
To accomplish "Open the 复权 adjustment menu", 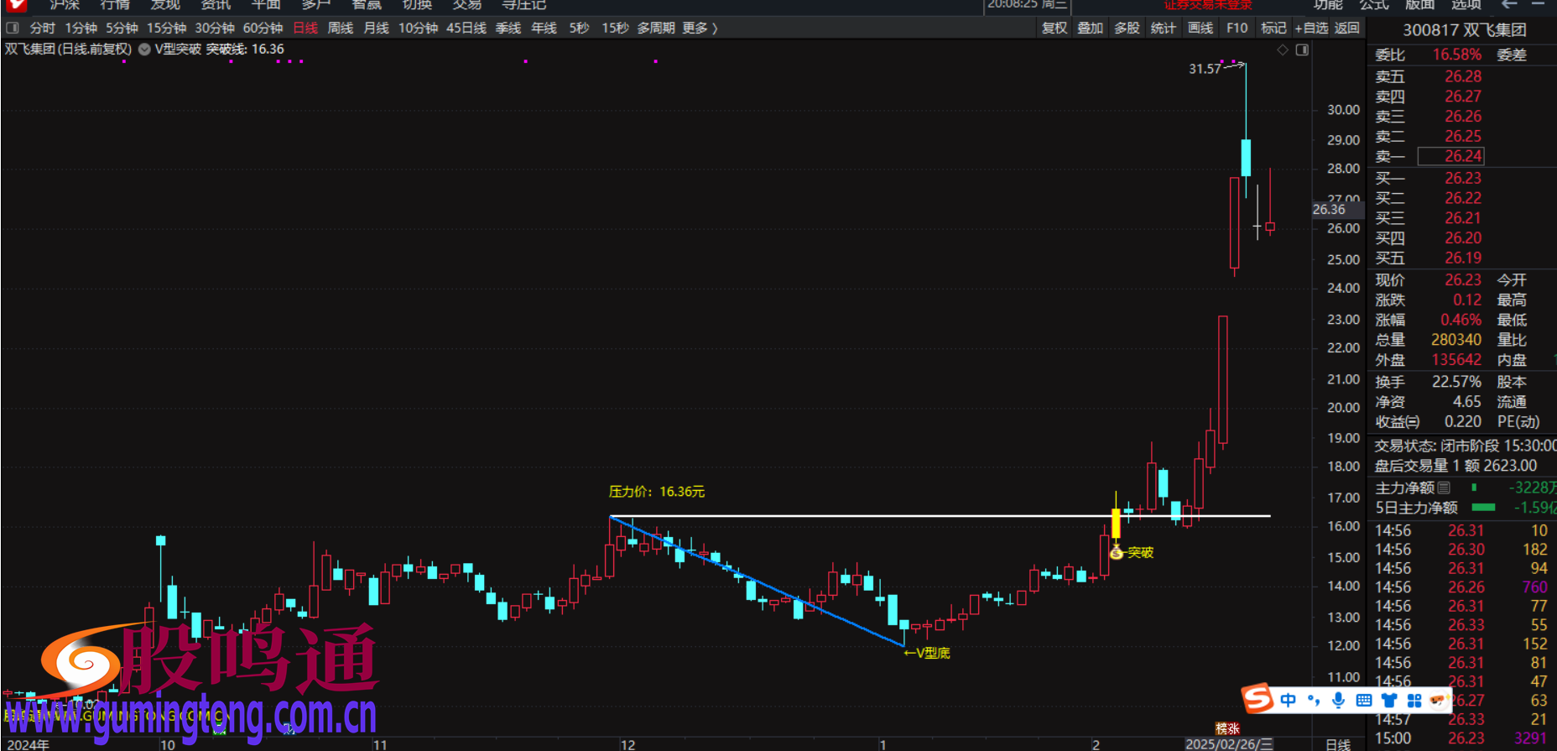I will [x=1054, y=28].
